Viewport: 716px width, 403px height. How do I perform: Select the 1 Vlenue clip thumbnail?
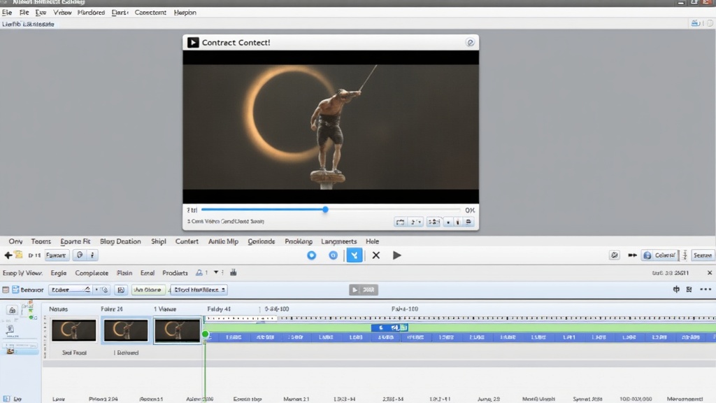coord(177,330)
